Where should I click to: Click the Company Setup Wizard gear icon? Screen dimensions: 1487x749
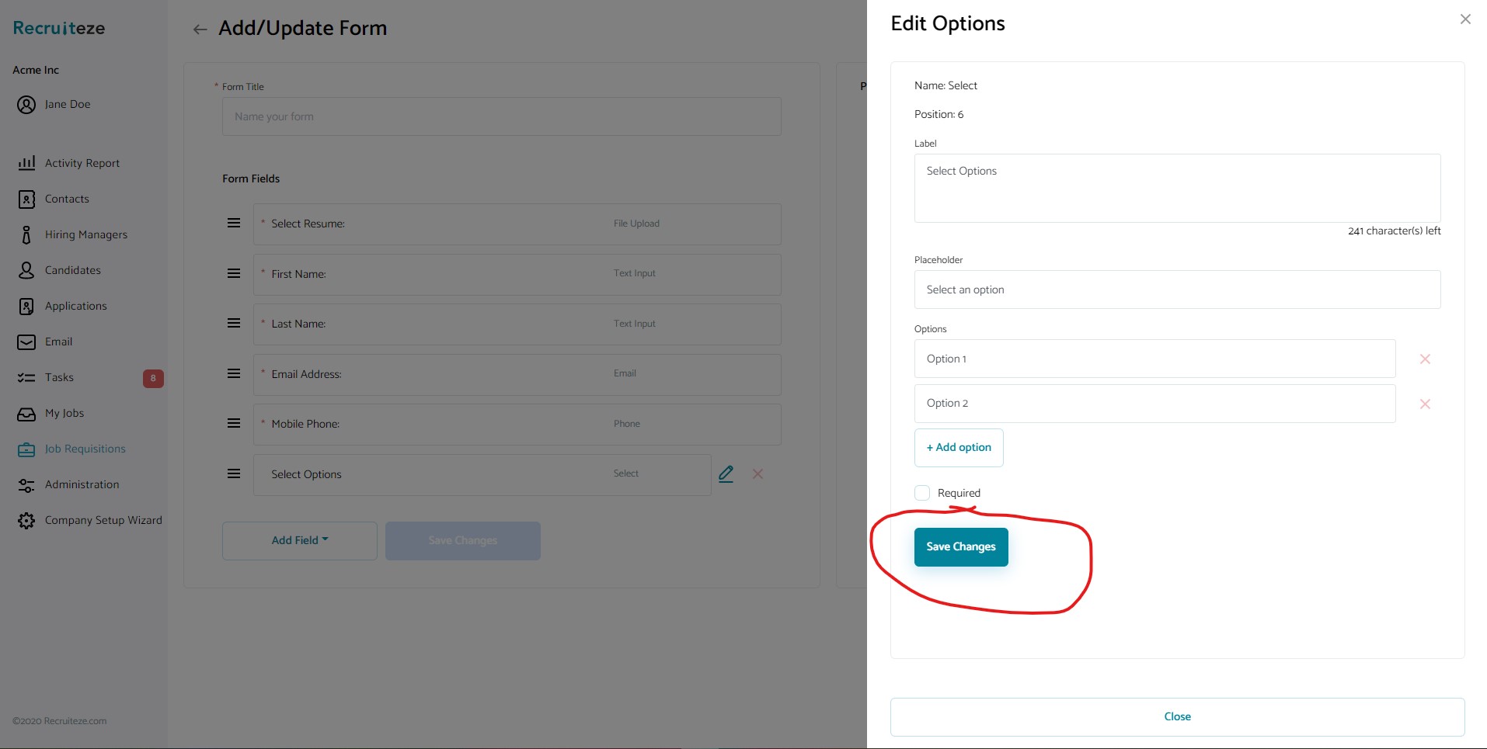pos(27,521)
